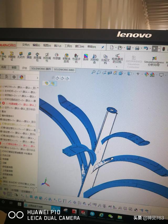This screenshot has height=224, width=168.
Task: Switch to SOLIDWORKS 插件 tab
Action: 41,69
